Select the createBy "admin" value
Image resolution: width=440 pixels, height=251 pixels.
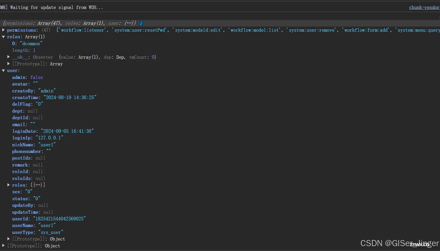pyautogui.click(x=47, y=91)
